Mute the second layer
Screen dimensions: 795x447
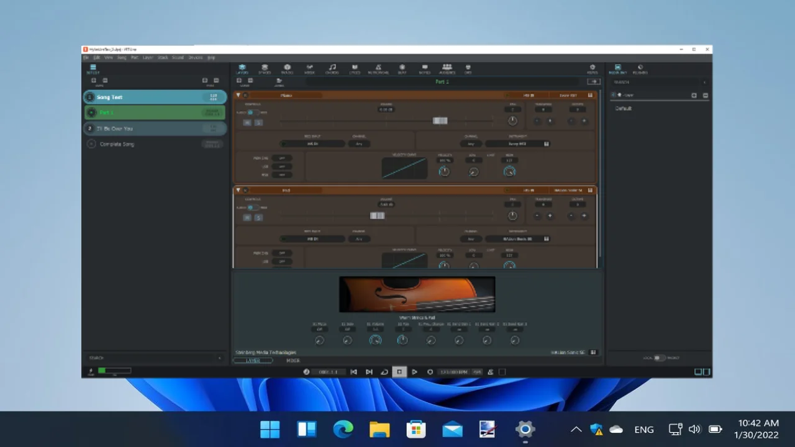[x=247, y=217]
